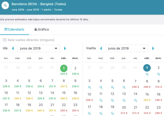Open the Ida month dropdown
The image size is (164, 116).
(x=39, y=49)
